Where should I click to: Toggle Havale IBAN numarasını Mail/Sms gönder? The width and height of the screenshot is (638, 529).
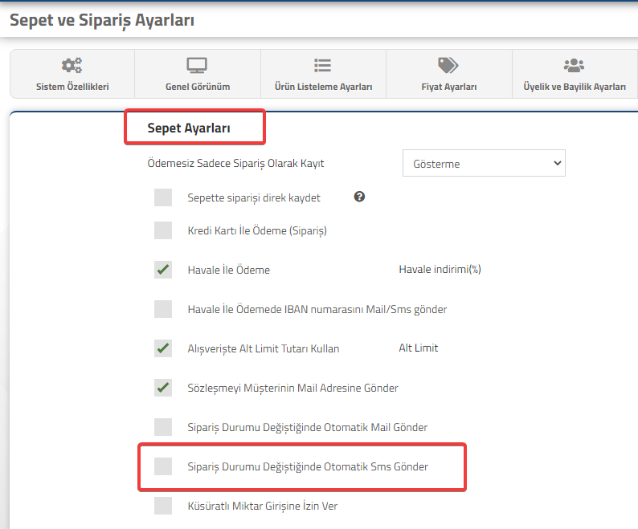[163, 309]
